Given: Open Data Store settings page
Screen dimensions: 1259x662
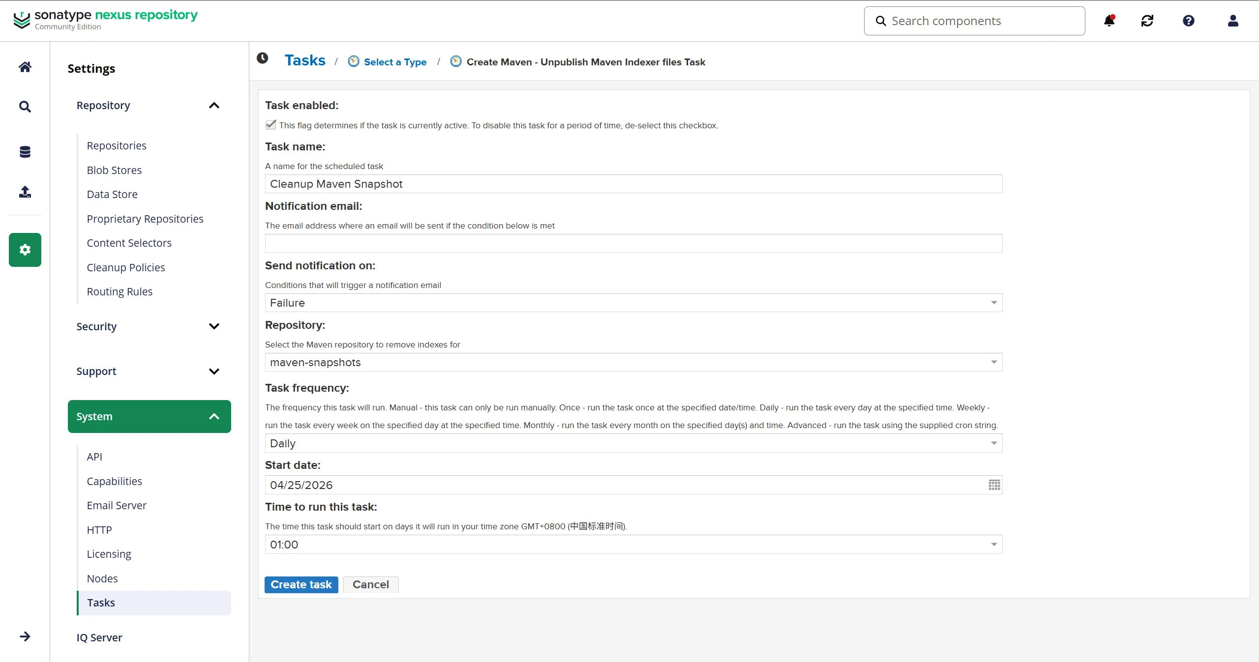Looking at the screenshot, I should click(112, 195).
